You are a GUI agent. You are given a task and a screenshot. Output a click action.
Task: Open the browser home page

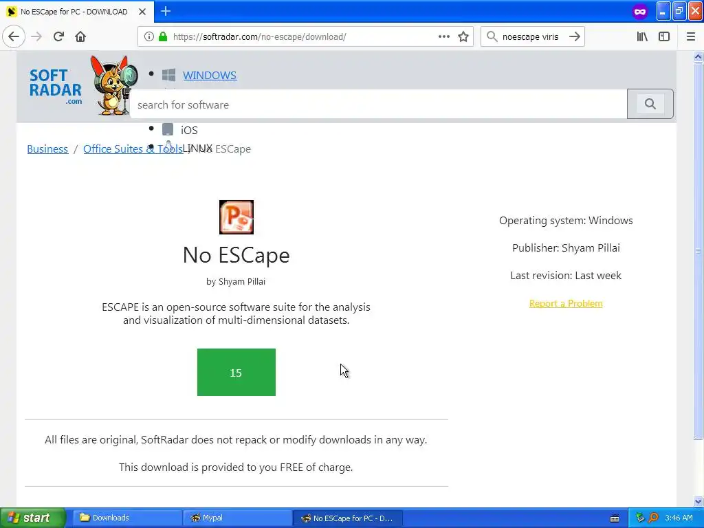click(x=80, y=36)
